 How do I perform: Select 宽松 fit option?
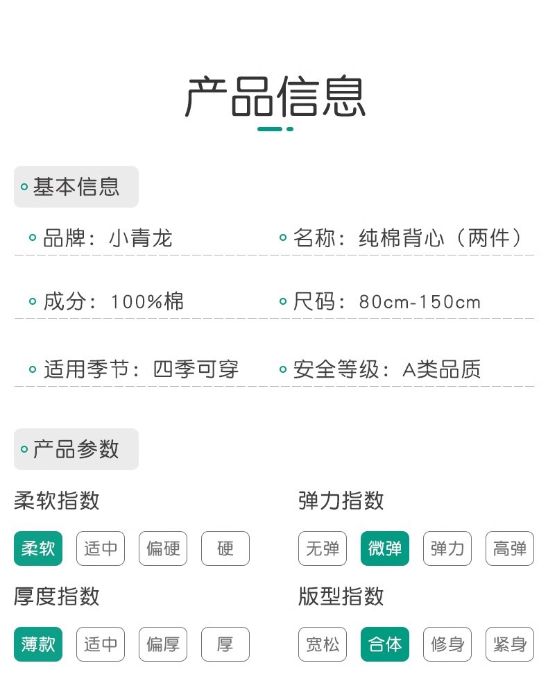(x=323, y=644)
